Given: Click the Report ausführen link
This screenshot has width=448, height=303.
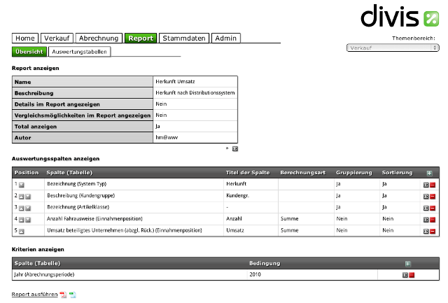Looking at the screenshot, I should point(34,295).
